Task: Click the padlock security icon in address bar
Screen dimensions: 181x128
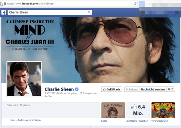Action: point(5,4)
